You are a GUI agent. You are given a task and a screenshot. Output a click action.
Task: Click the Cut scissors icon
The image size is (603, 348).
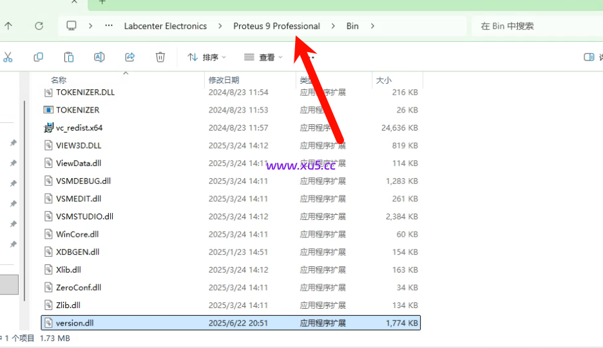pos(8,57)
